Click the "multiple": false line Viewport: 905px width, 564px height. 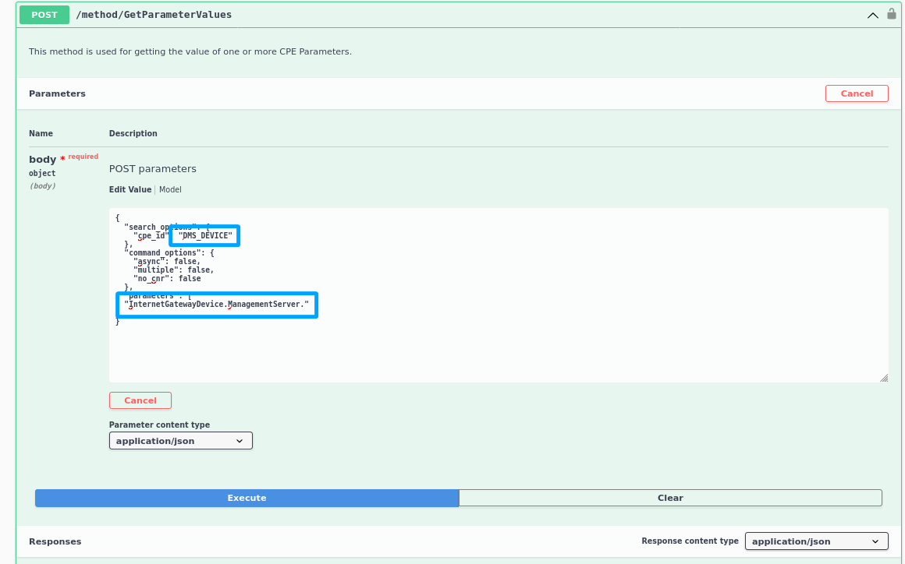pyautogui.click(x=173, y=270)
